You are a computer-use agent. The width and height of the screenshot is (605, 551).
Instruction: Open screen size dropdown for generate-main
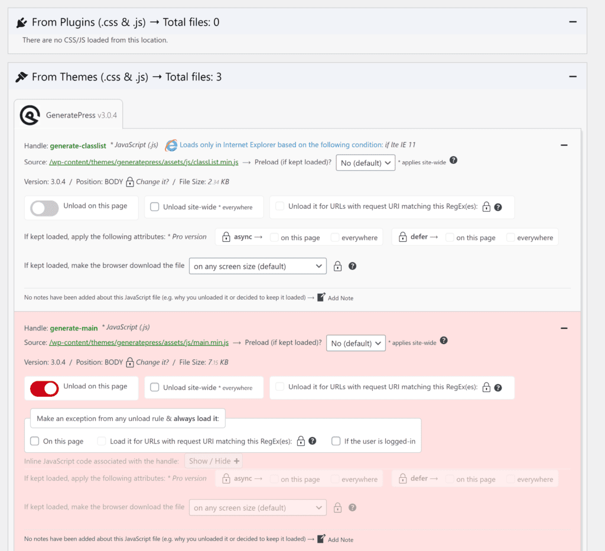(258, 508)
